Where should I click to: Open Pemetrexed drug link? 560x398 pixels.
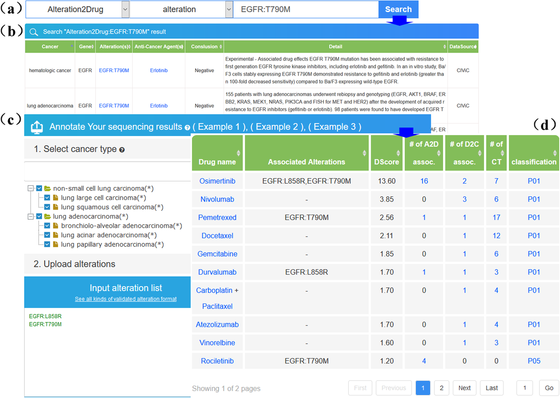click(217, 218)
